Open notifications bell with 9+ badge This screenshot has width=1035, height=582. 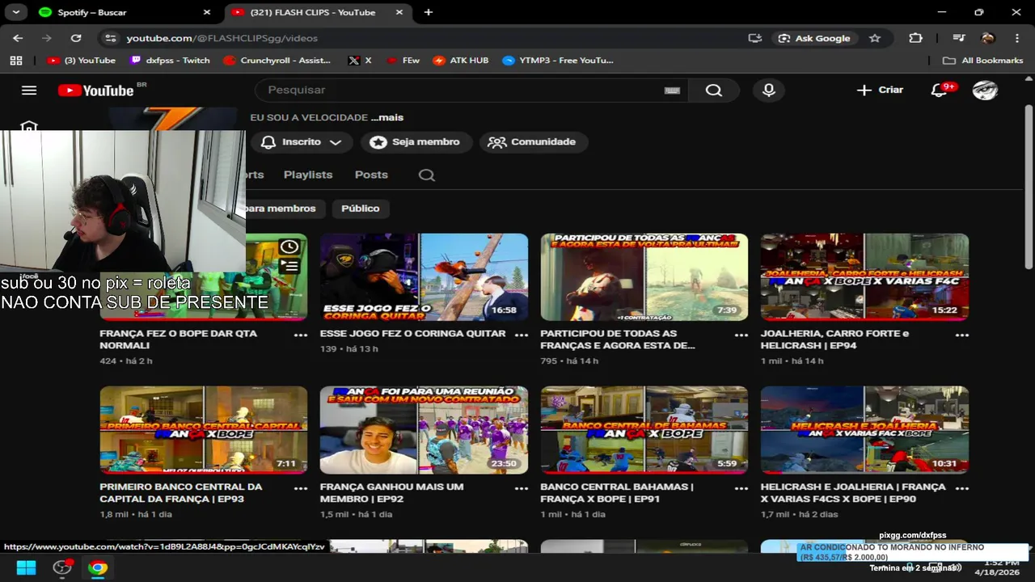click(940, 90)
